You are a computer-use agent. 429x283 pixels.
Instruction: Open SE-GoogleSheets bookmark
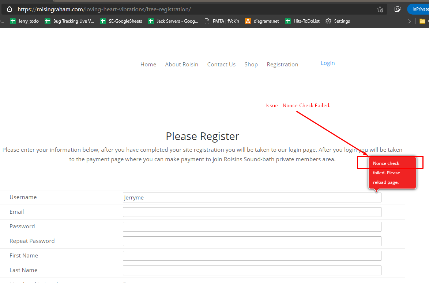point(121,21)
